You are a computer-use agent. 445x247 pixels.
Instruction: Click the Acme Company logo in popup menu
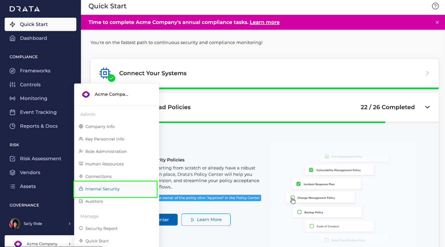click(x=86, y=94)
